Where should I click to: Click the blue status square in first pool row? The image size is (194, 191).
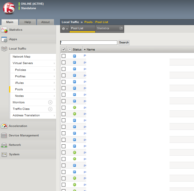point(75,56)
